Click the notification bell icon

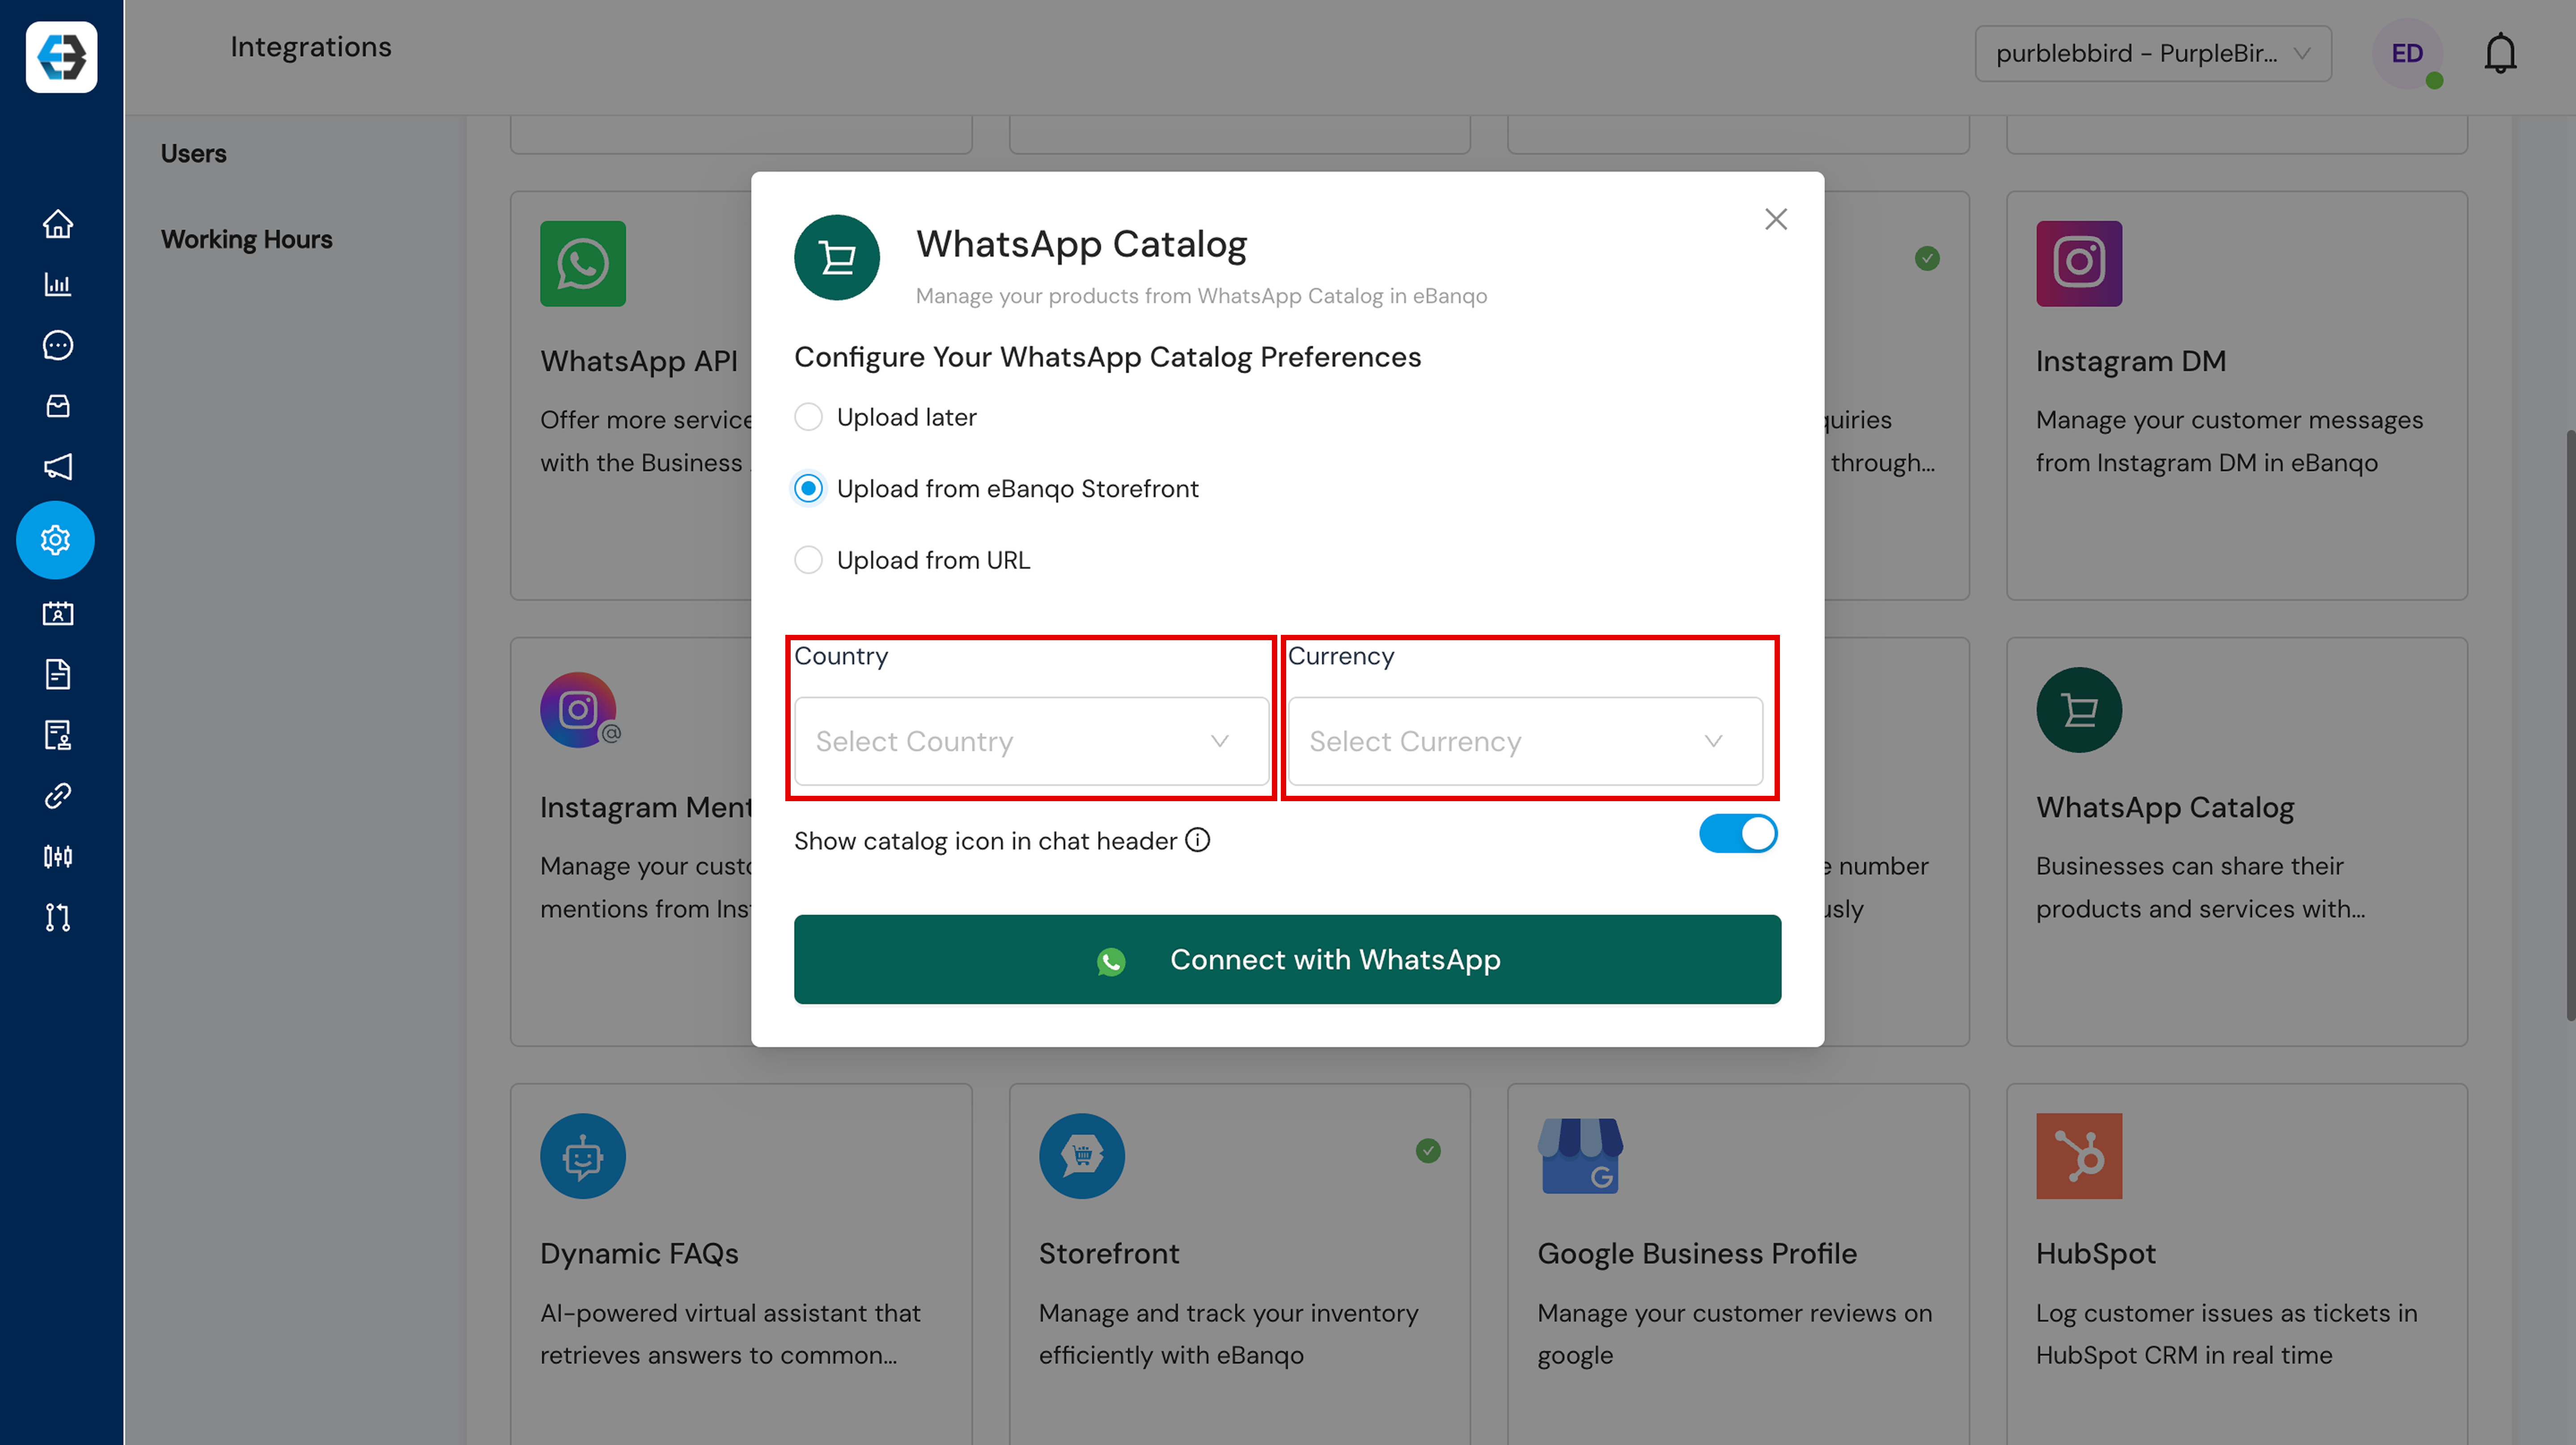tap(2499, 53)
